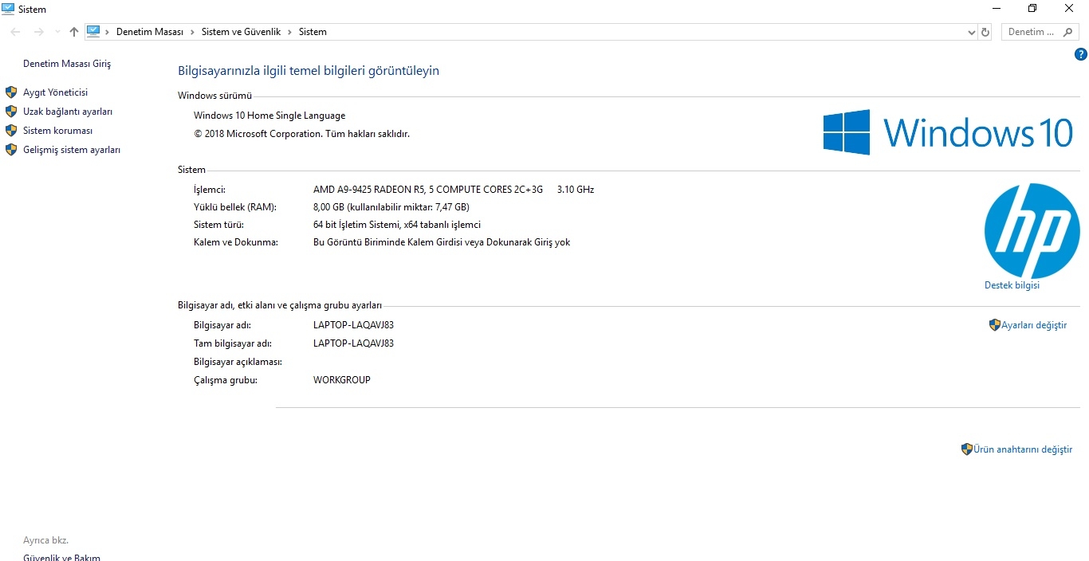
Task: Click the forward navigation arrow
Action: [x=38, y=32]
